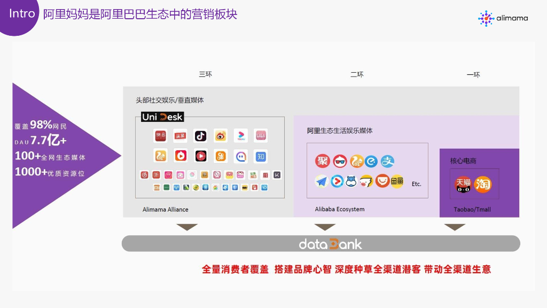Click the Huoshan video flame-play icon
The image size is (547, 308).
click(181, 156)
